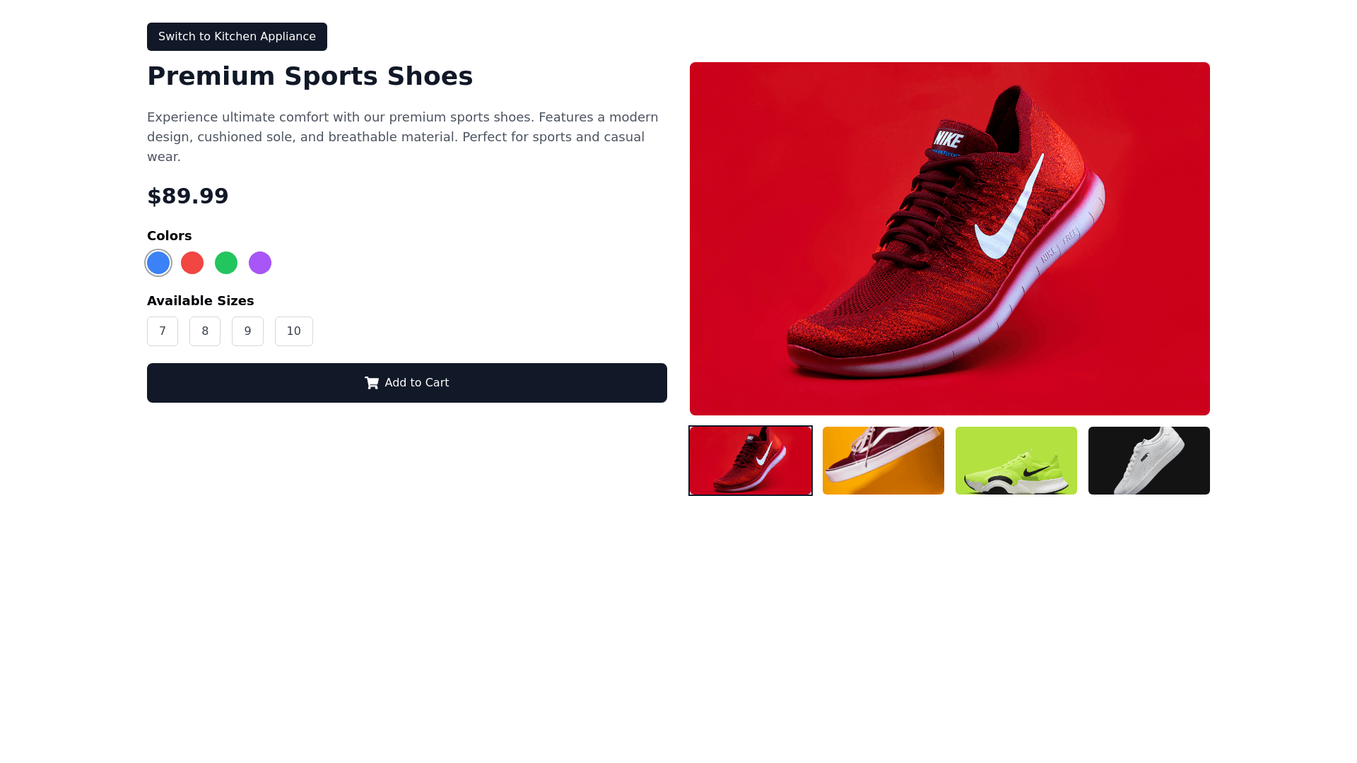View the white sneaker on black thumbnail
The image size is (1357, 763).
(1149, 461)
